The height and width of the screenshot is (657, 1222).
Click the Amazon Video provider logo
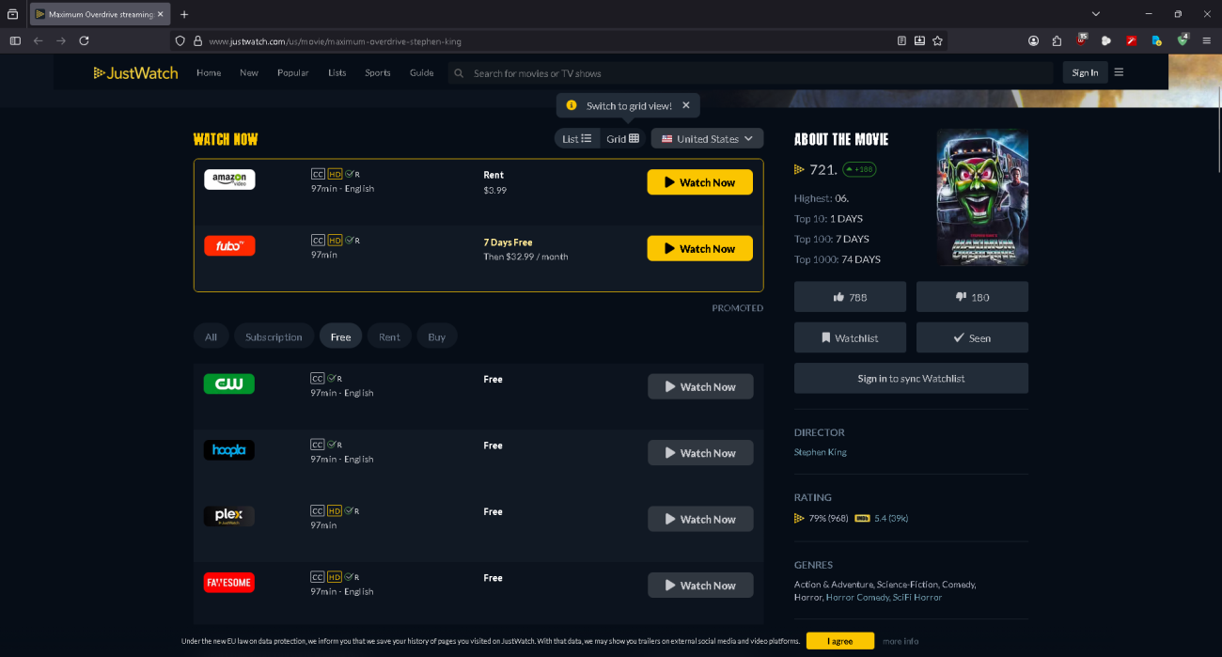pos(229,180)
